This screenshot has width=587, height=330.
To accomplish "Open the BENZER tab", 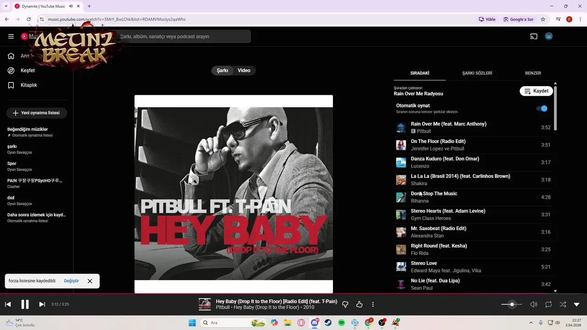I will click(x=533, y=73).
